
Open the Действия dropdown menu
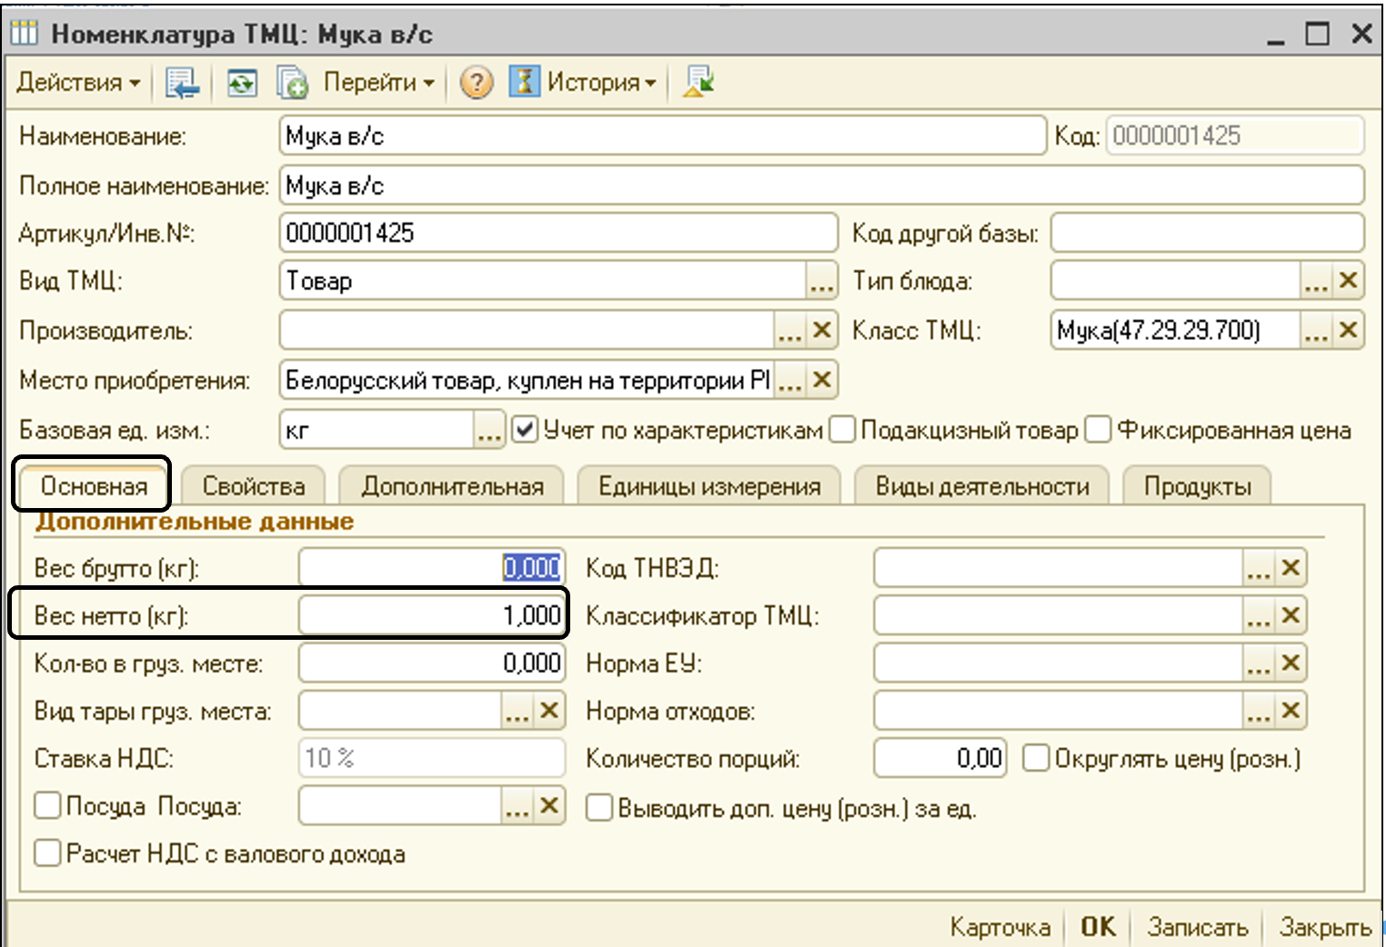[x=78, y=83]
